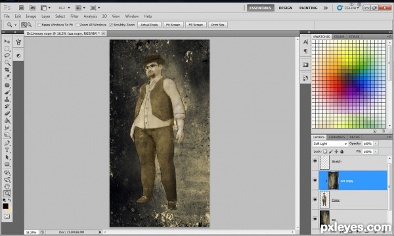Select the Clone Stamp tool
Viewport: 394px width, 236px height.
7,100
